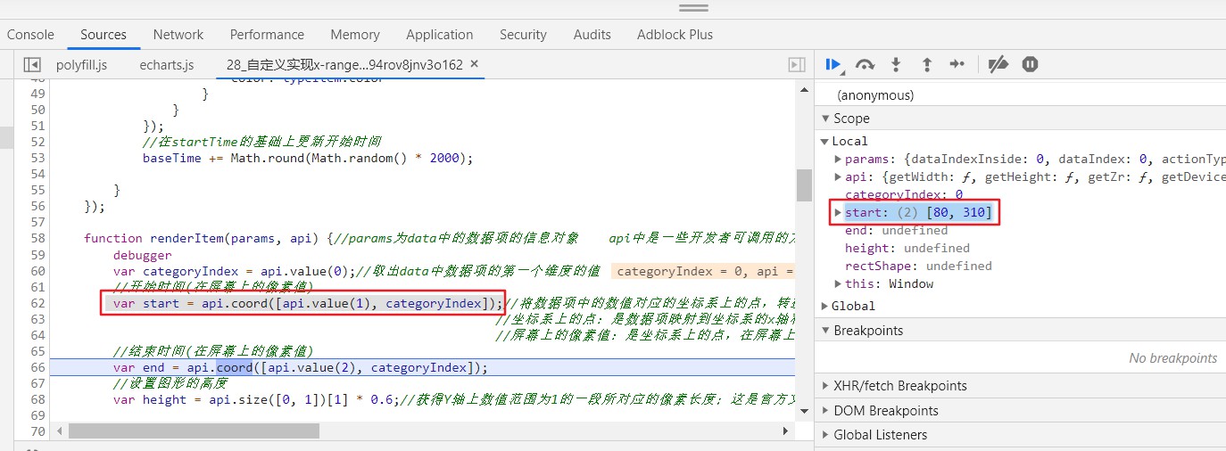Image resolution: width=1226 pixels, height=451 pixels.
Task: Open the Console tab
Action: [x=30, y=35]
